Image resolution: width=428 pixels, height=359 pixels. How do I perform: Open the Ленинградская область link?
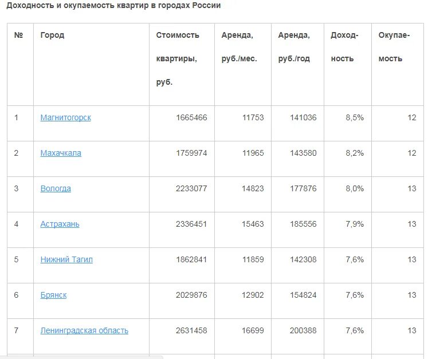pos(84,330)
